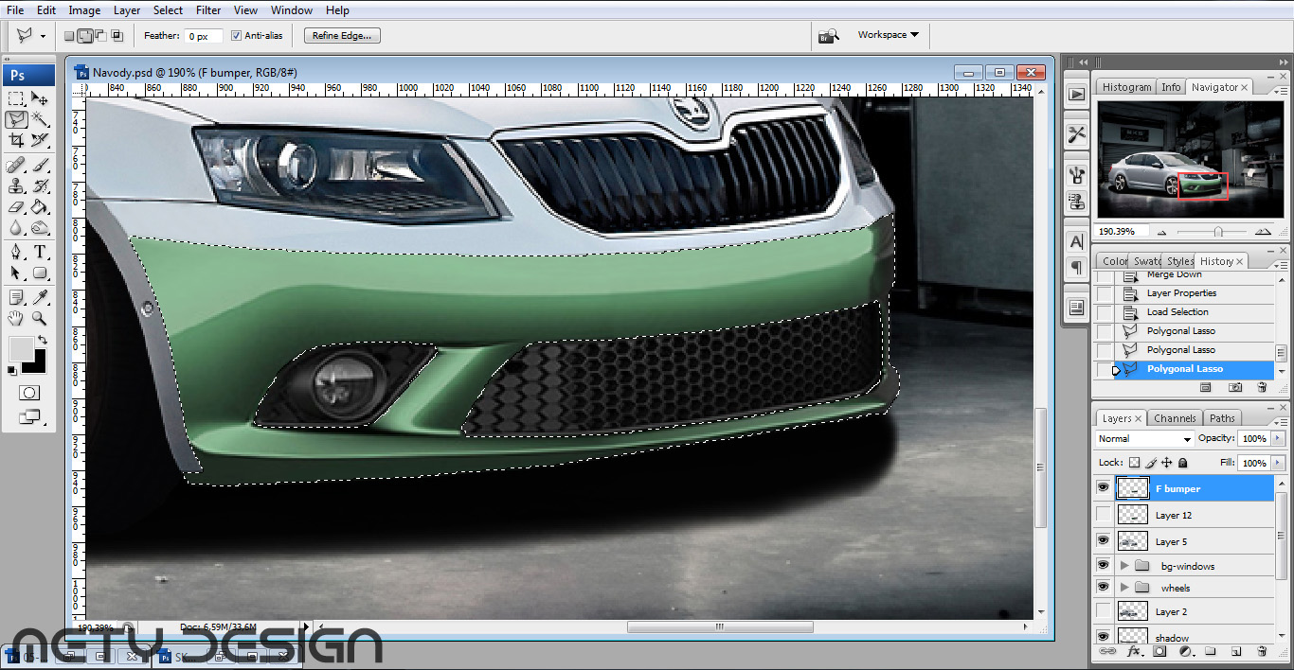Select the Healing Brush tool
This screenshot has width=1294, height=670.
coord(16,166)
